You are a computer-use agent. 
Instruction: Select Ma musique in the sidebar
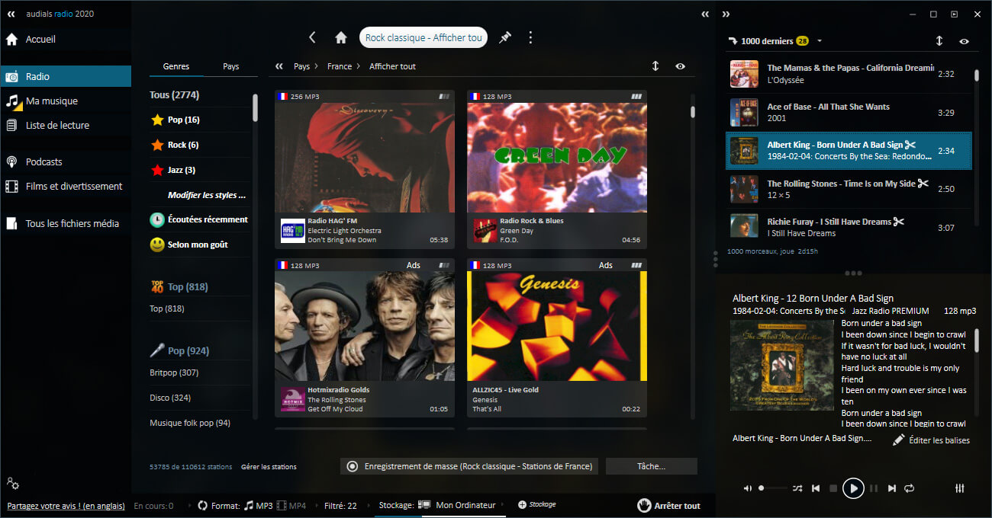(x=52, y=101)
